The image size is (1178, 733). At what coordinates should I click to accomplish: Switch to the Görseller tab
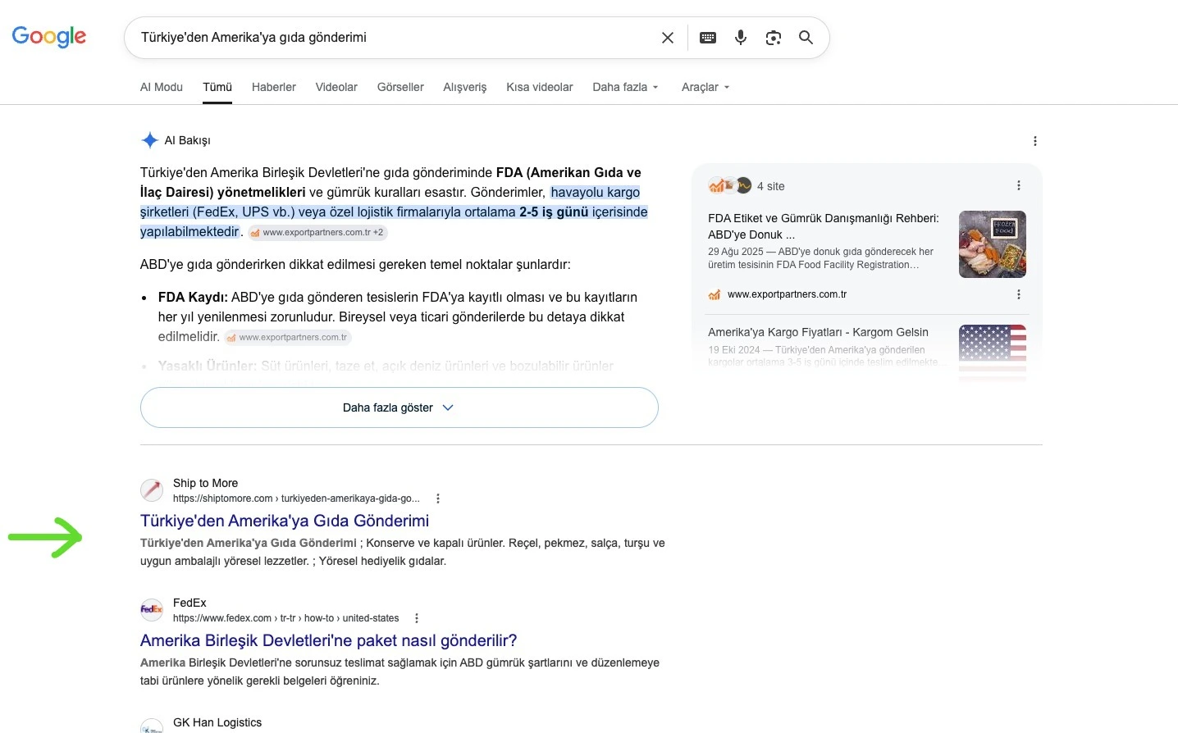[x=400, y=87]
